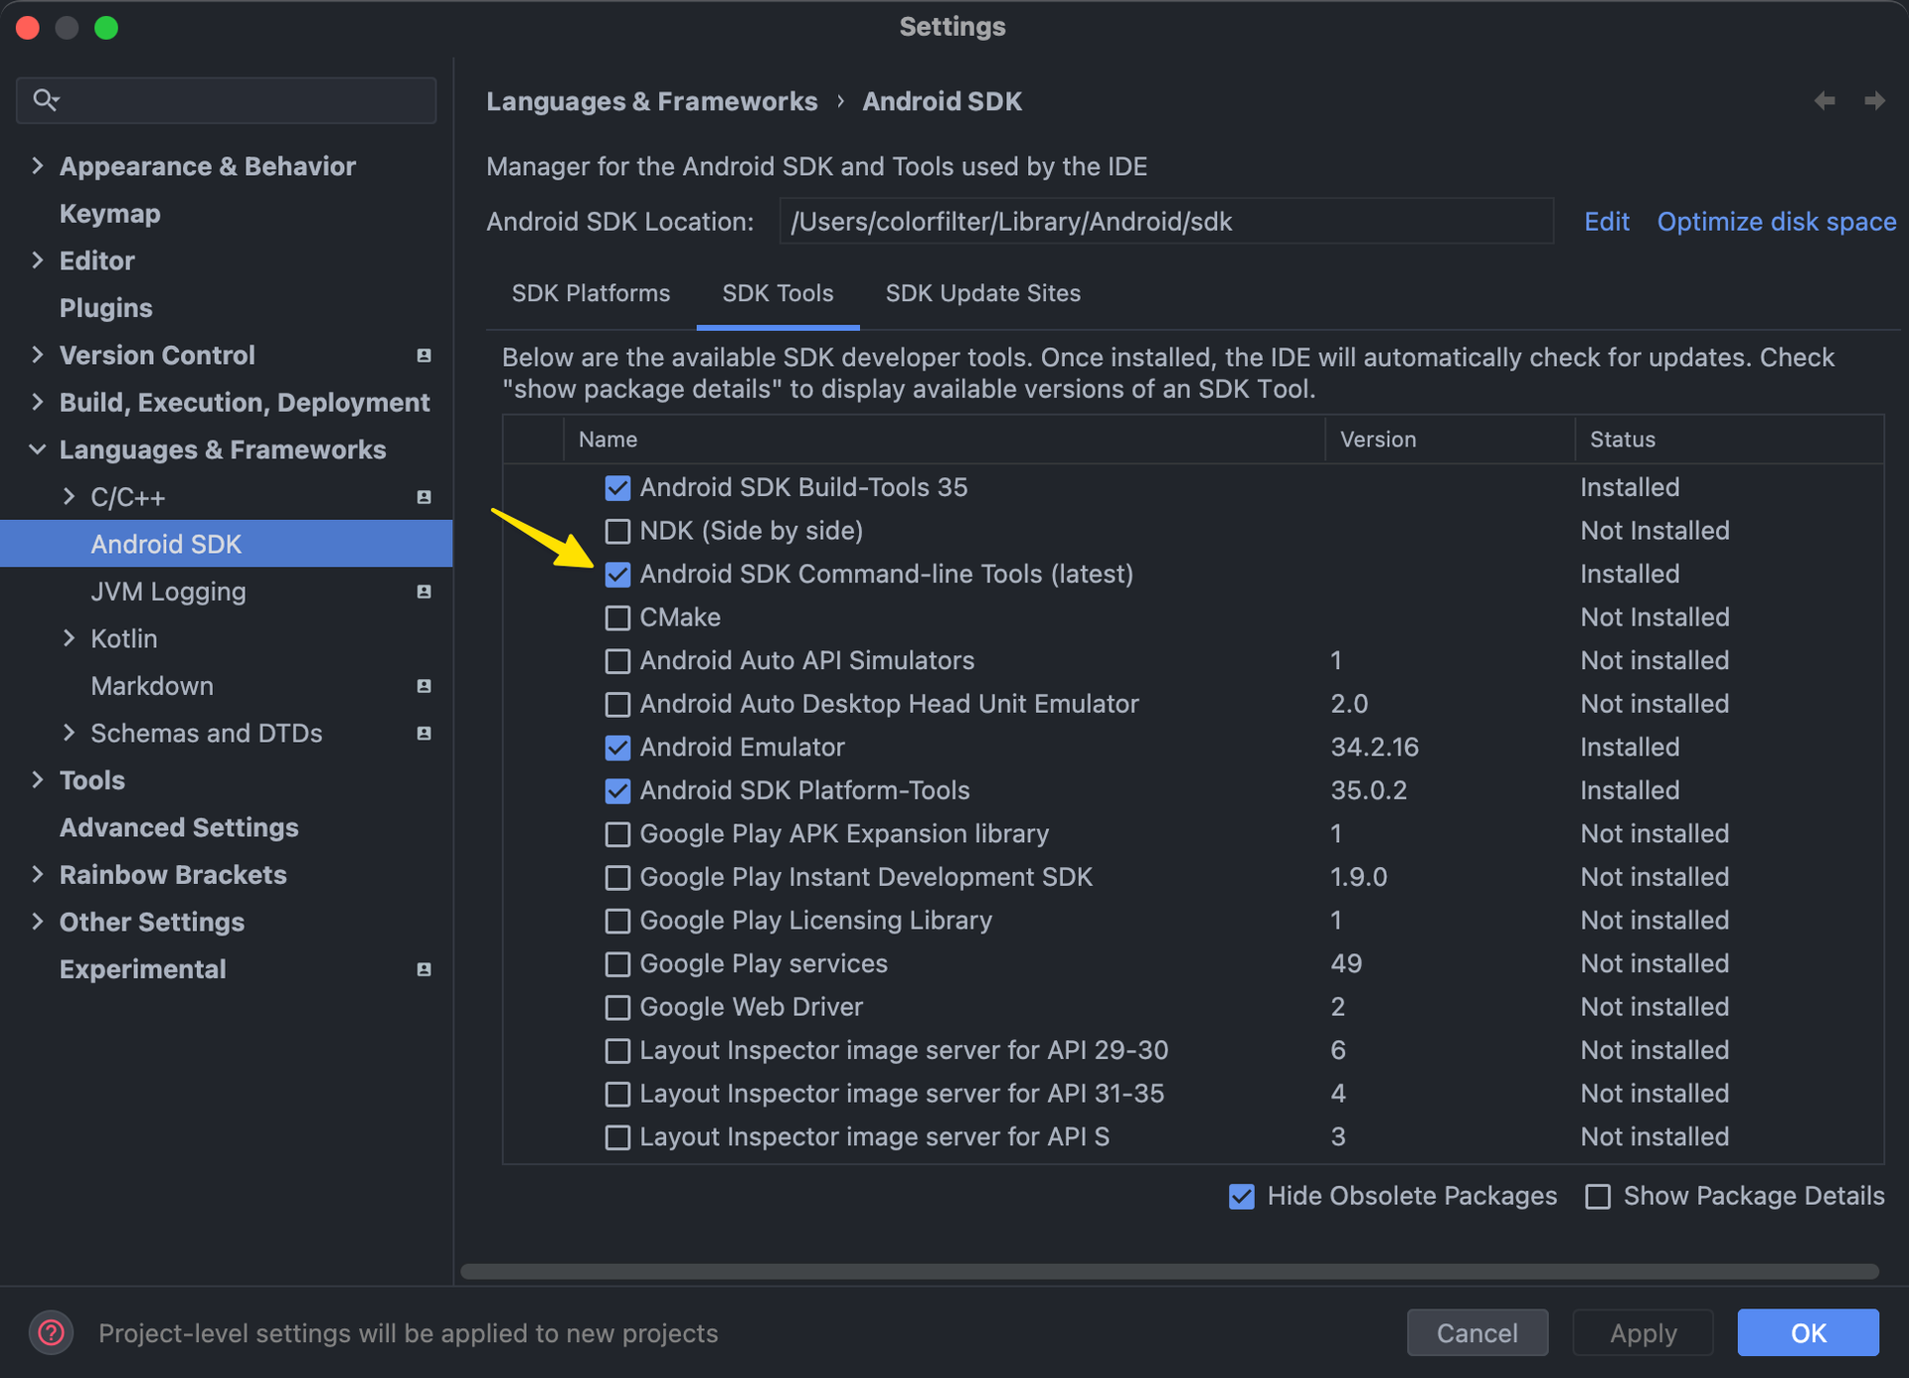Screen dimensions: 1909x1378
Task: Click the help question mark icon
Action: click(51, 1332)
